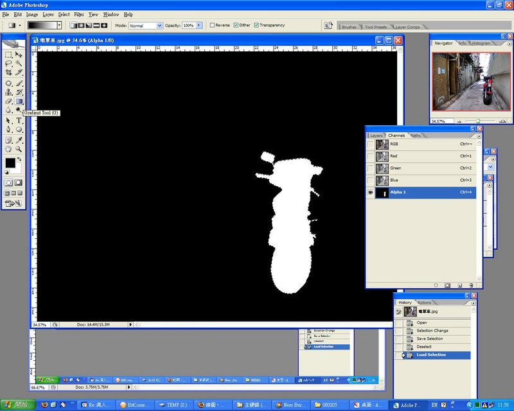Select the Magic Wand tool
Image resolution: width=514 pixels, height=411 pixels.
(19, 64)
